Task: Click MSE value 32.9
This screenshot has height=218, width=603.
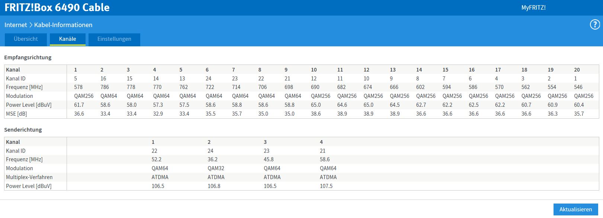Action: click(158, 114)
